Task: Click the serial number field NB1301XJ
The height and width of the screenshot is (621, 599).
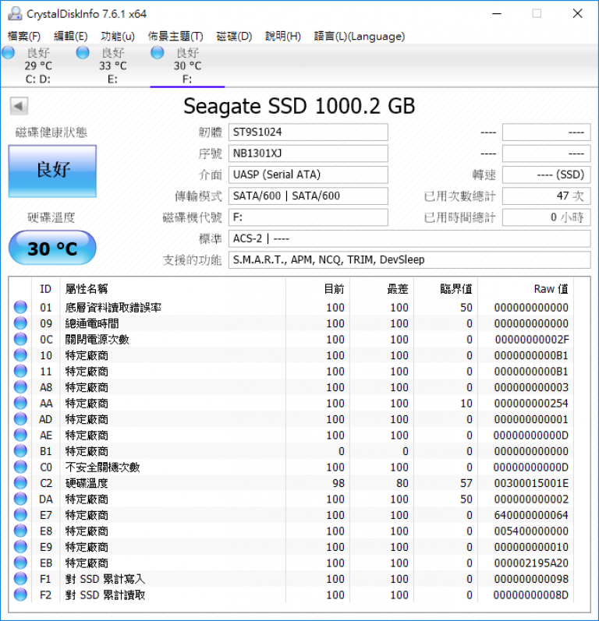Action: tap(308, 153)
